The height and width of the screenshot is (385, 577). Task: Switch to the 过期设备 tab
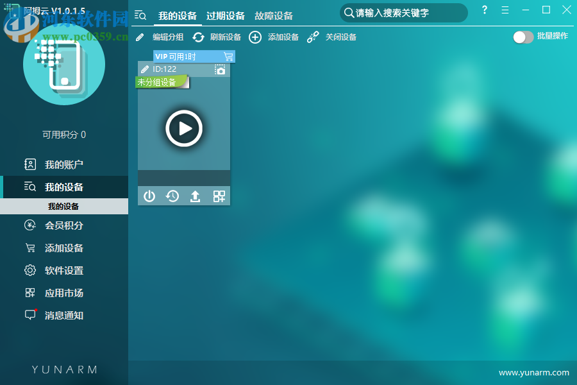tap(227, 15)
